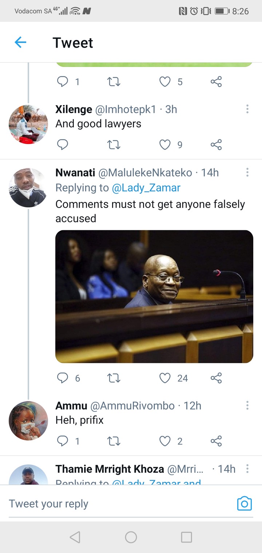This screenshot has height=553, width=262.
Task: Like Ammu's "Heh, prifix" reply
Action: [x=165, y=441]
